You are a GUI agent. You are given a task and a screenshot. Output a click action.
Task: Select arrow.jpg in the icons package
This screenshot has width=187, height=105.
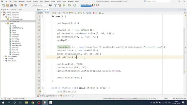(15, 37)
